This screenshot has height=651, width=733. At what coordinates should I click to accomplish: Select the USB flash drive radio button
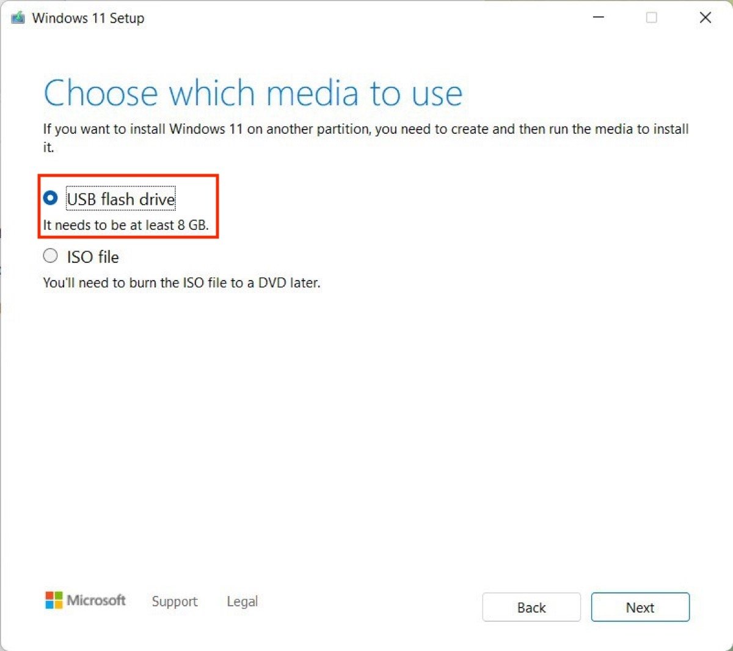click(50, 198)
